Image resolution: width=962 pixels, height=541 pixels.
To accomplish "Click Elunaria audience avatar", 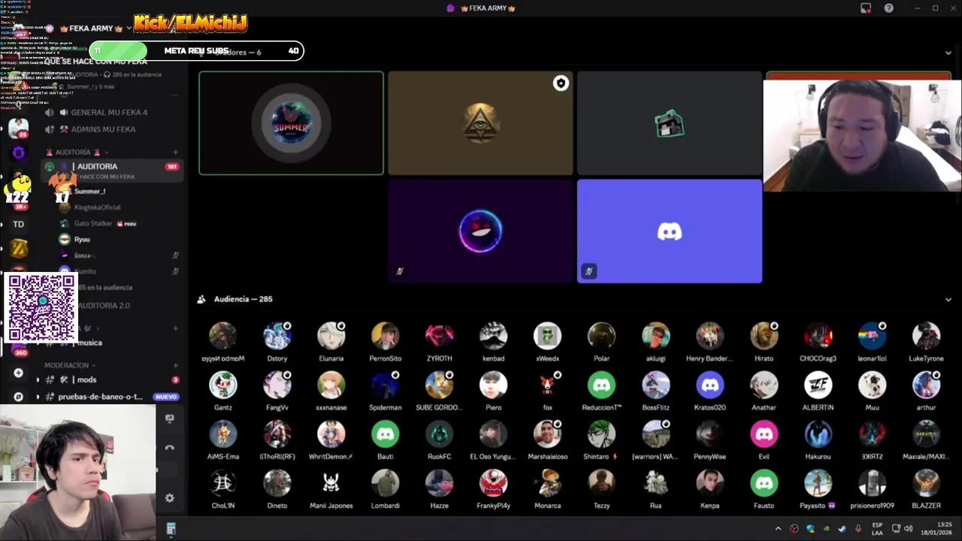I will pyautogui.click(x=331, y=336).
